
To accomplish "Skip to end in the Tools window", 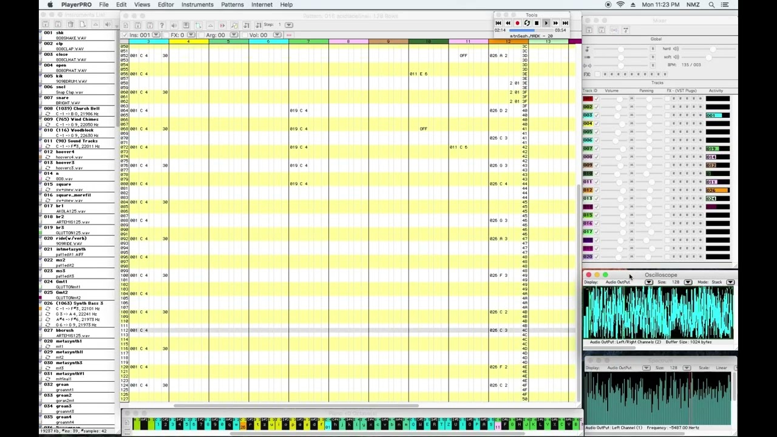I will (565, 23).
